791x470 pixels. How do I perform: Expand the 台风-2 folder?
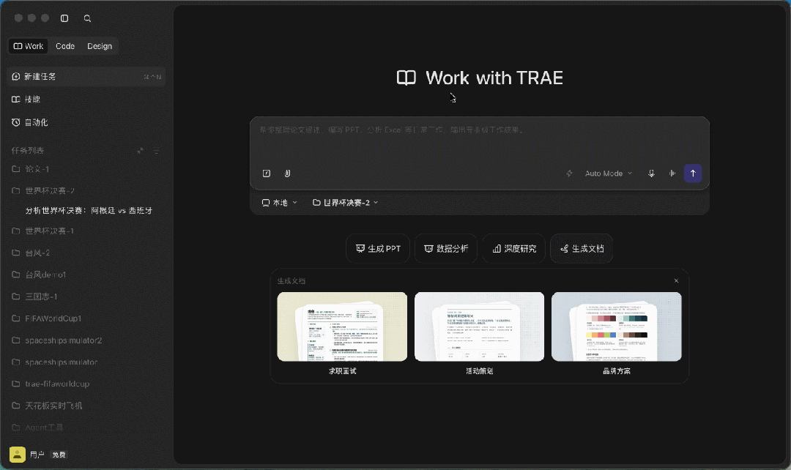point(86,253)
